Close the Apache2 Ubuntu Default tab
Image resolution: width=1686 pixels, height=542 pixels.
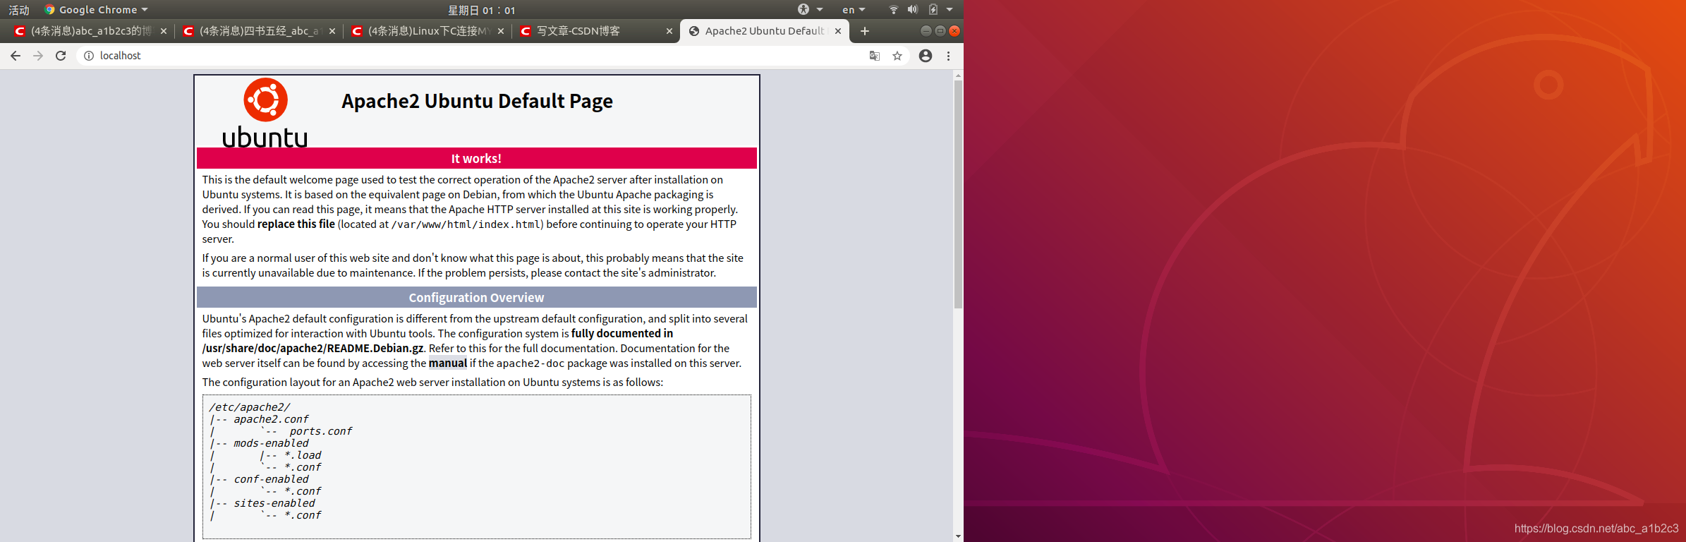[838, 31]
